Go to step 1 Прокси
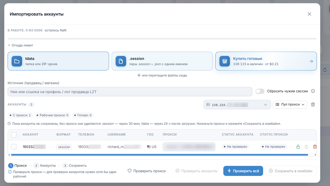Viewport: 330px width, 186px height. (17, 165)
